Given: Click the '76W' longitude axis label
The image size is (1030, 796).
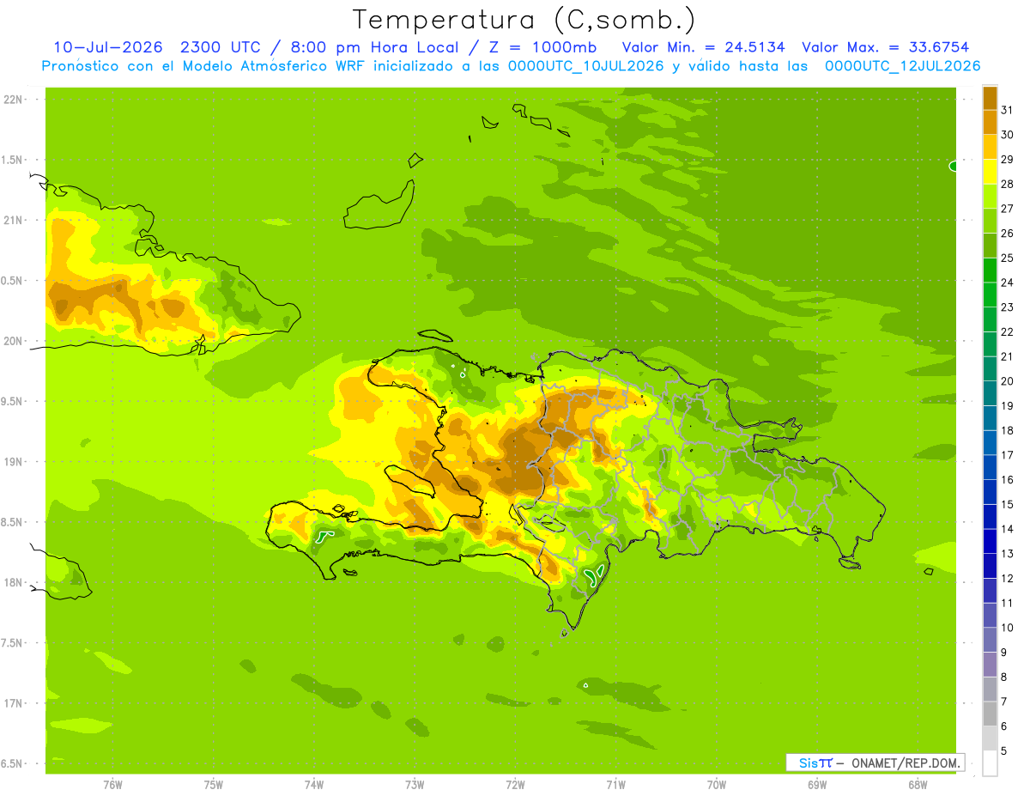Looking at the screenshot, I should (x=112, y=785).
